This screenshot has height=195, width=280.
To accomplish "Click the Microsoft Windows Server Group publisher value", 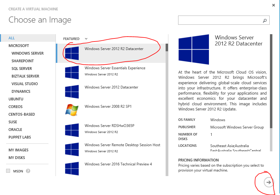I will click(237, 127).
